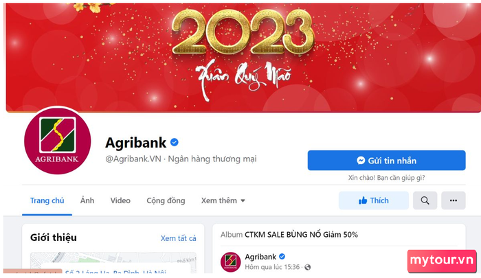Click the Agribank author name in the post

[260, 257]
